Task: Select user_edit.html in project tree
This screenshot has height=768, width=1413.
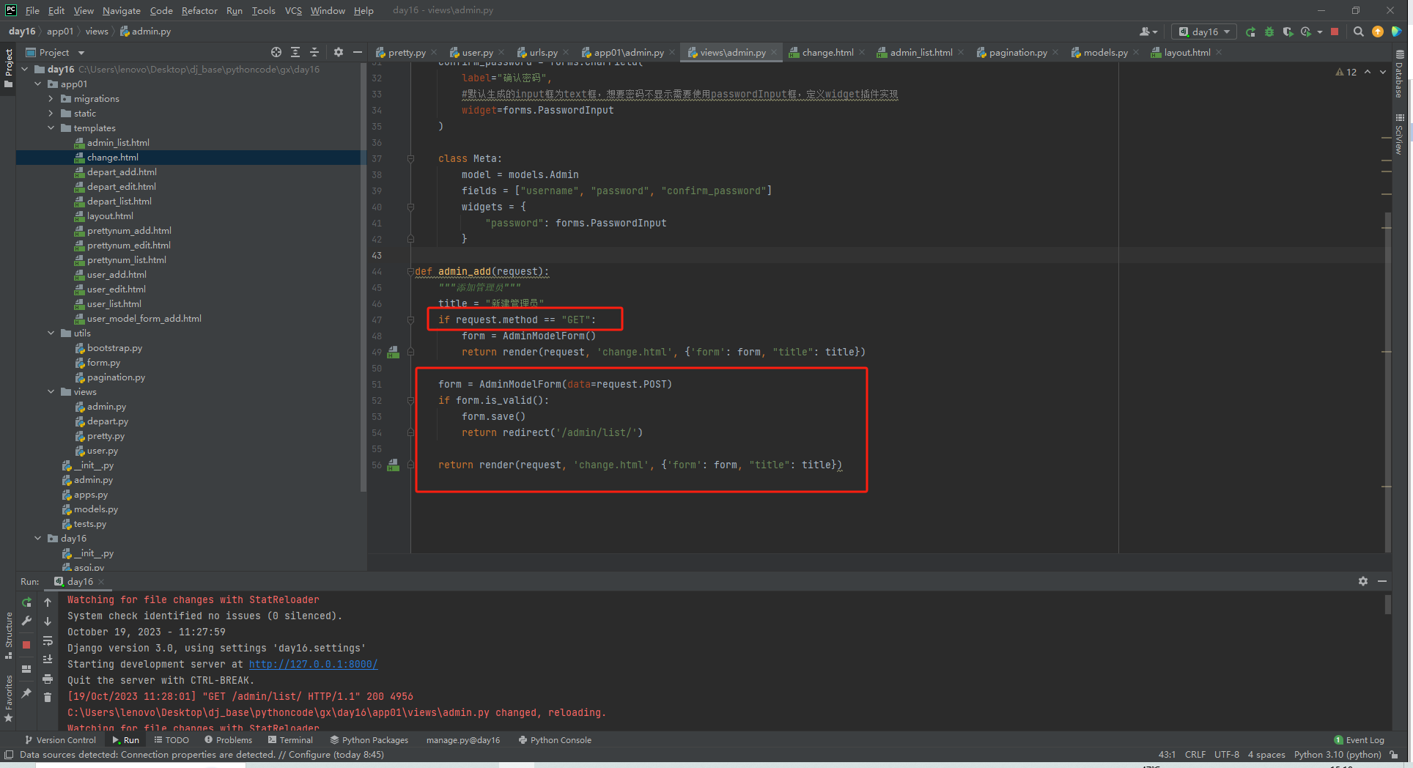Action: (x=116, y=289)
